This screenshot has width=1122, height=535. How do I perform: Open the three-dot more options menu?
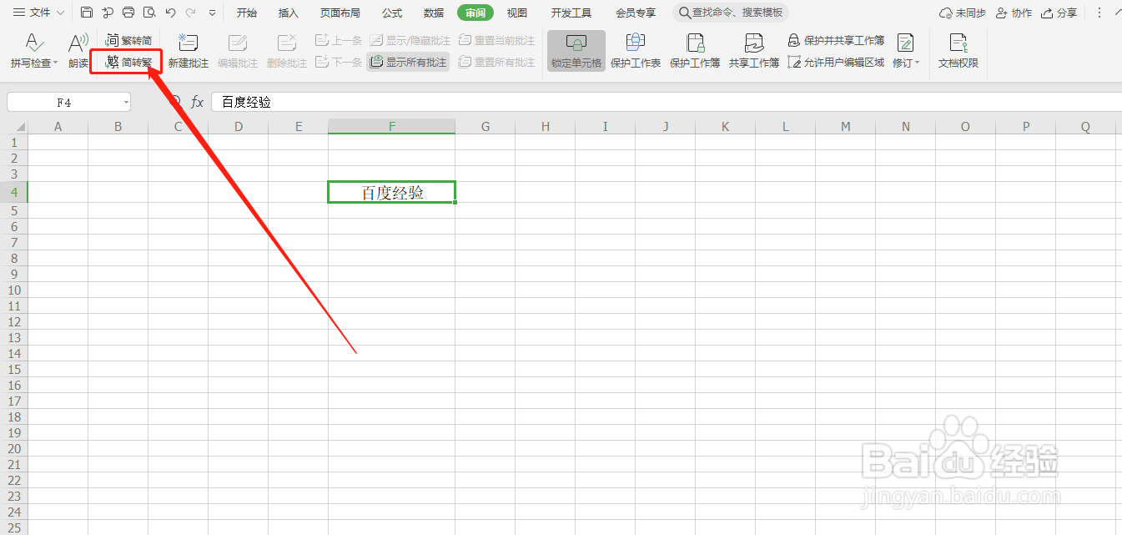tap(1099, 13)
